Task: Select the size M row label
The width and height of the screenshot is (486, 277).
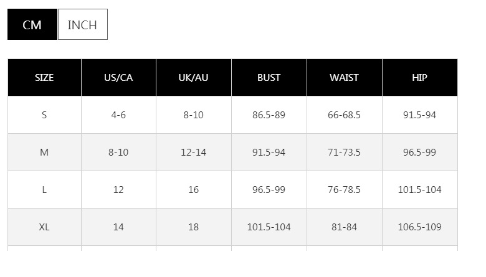Action: coord(44,153)
